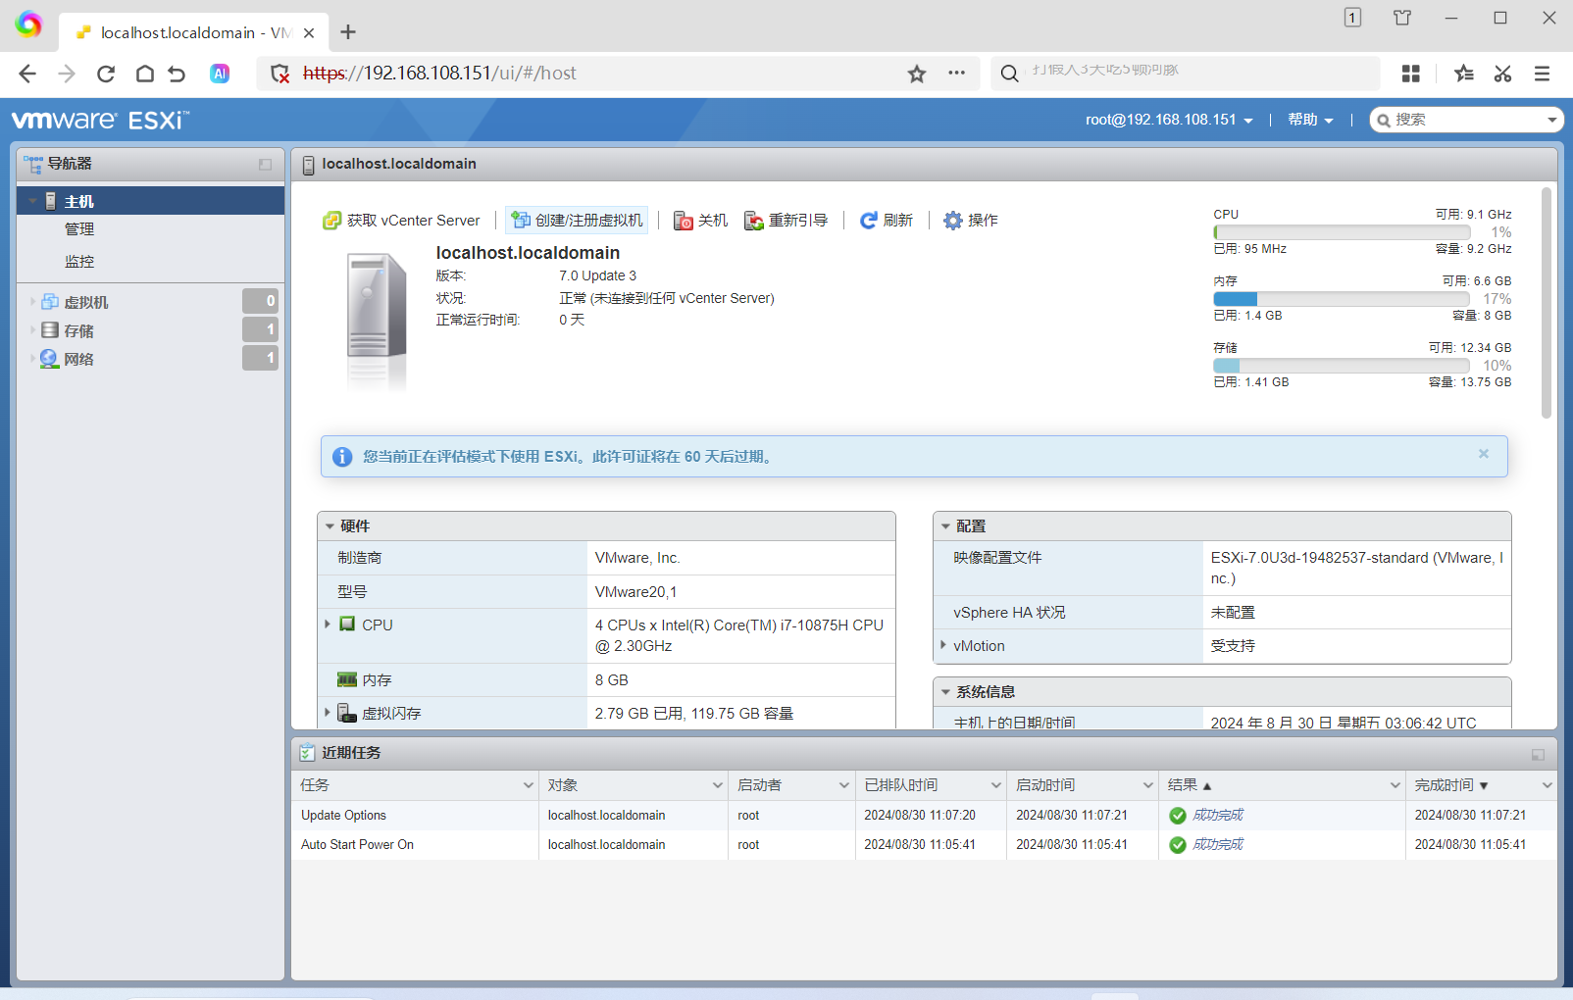This screenshot has height=1000, width=1573.
Task: Click 成功完成 link for Auto Start Power On
Action: [1218, 844]
